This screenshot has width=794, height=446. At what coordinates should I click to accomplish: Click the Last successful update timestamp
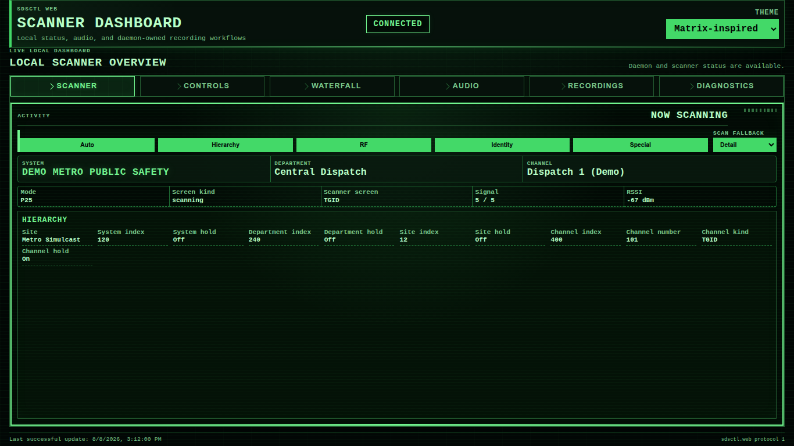point(85,440)
